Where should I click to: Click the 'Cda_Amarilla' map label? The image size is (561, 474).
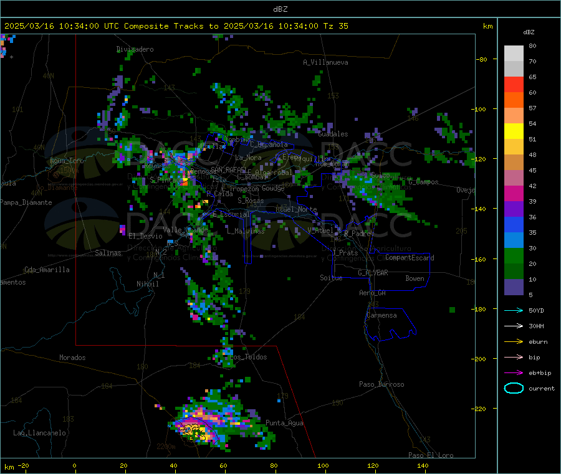[47, 270]
